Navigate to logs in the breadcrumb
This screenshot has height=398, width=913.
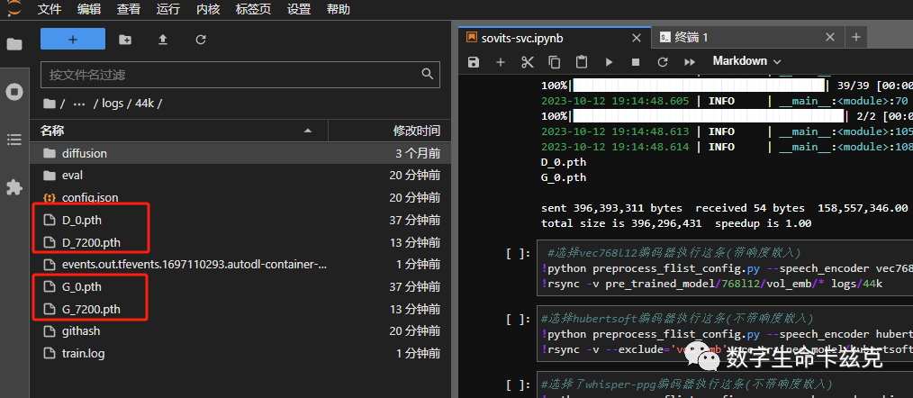click(113, 104)
